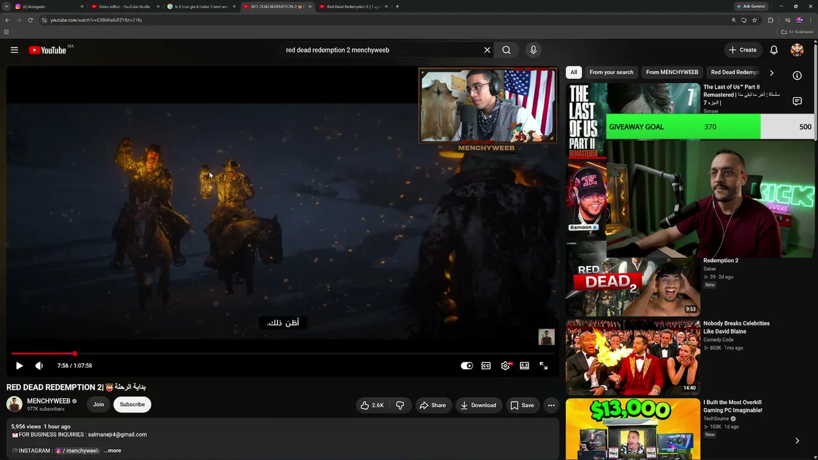Switch to the Video editor - YouTube Studio tab
Viewport: 818px width, 460px height.
pos(125,6)
